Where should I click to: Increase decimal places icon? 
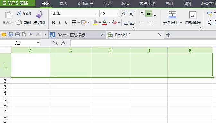[x=209, y=23]
